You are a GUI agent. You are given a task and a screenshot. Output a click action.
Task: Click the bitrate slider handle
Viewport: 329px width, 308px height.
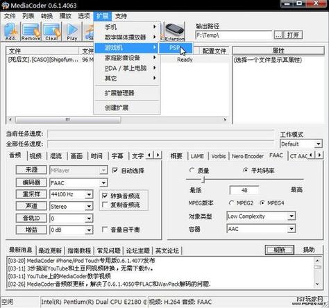point(203,180)
